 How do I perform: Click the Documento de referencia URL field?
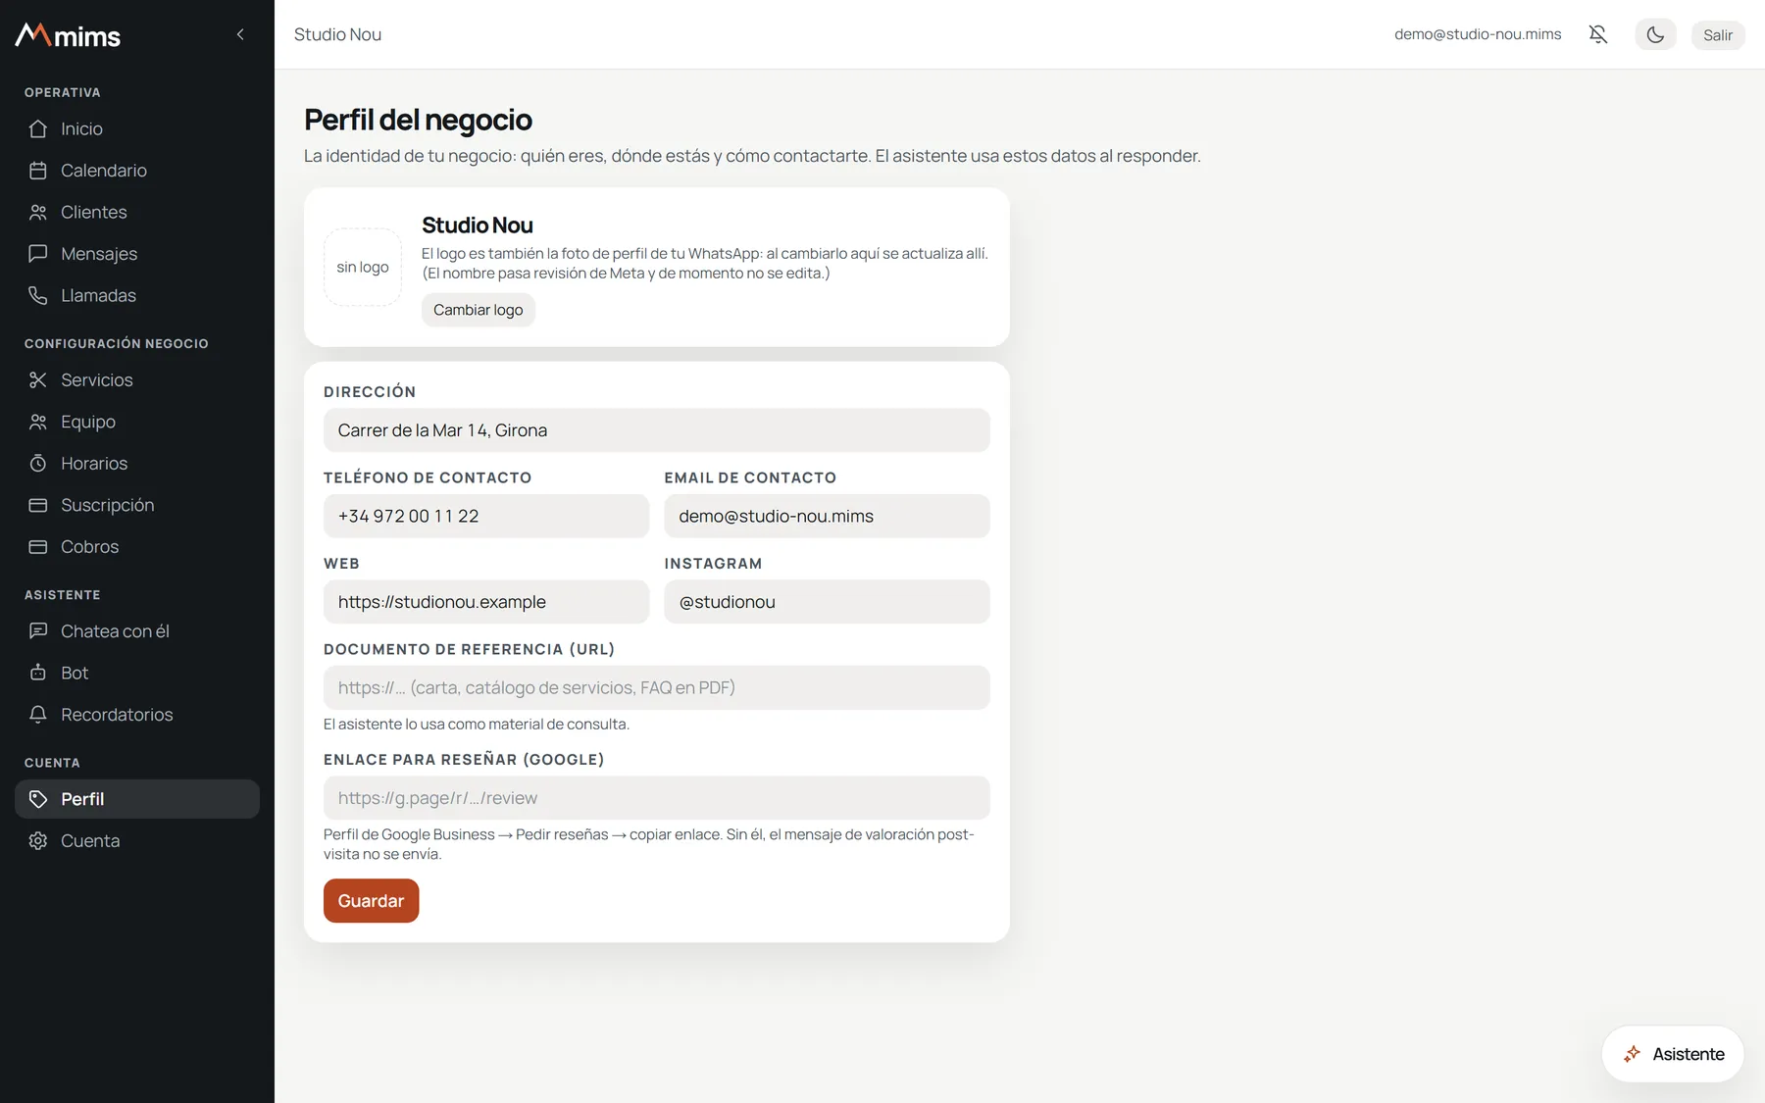pos(657,687)
